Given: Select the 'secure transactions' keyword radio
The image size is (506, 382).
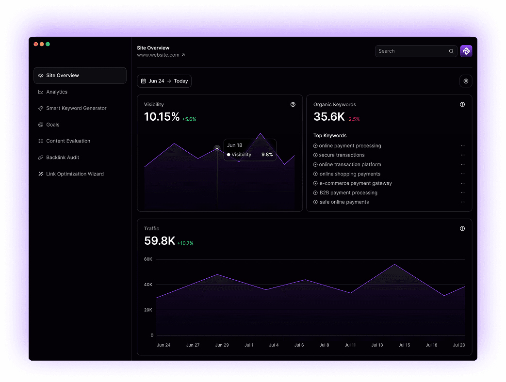Looking at the screenshot, I should (315, 155).
